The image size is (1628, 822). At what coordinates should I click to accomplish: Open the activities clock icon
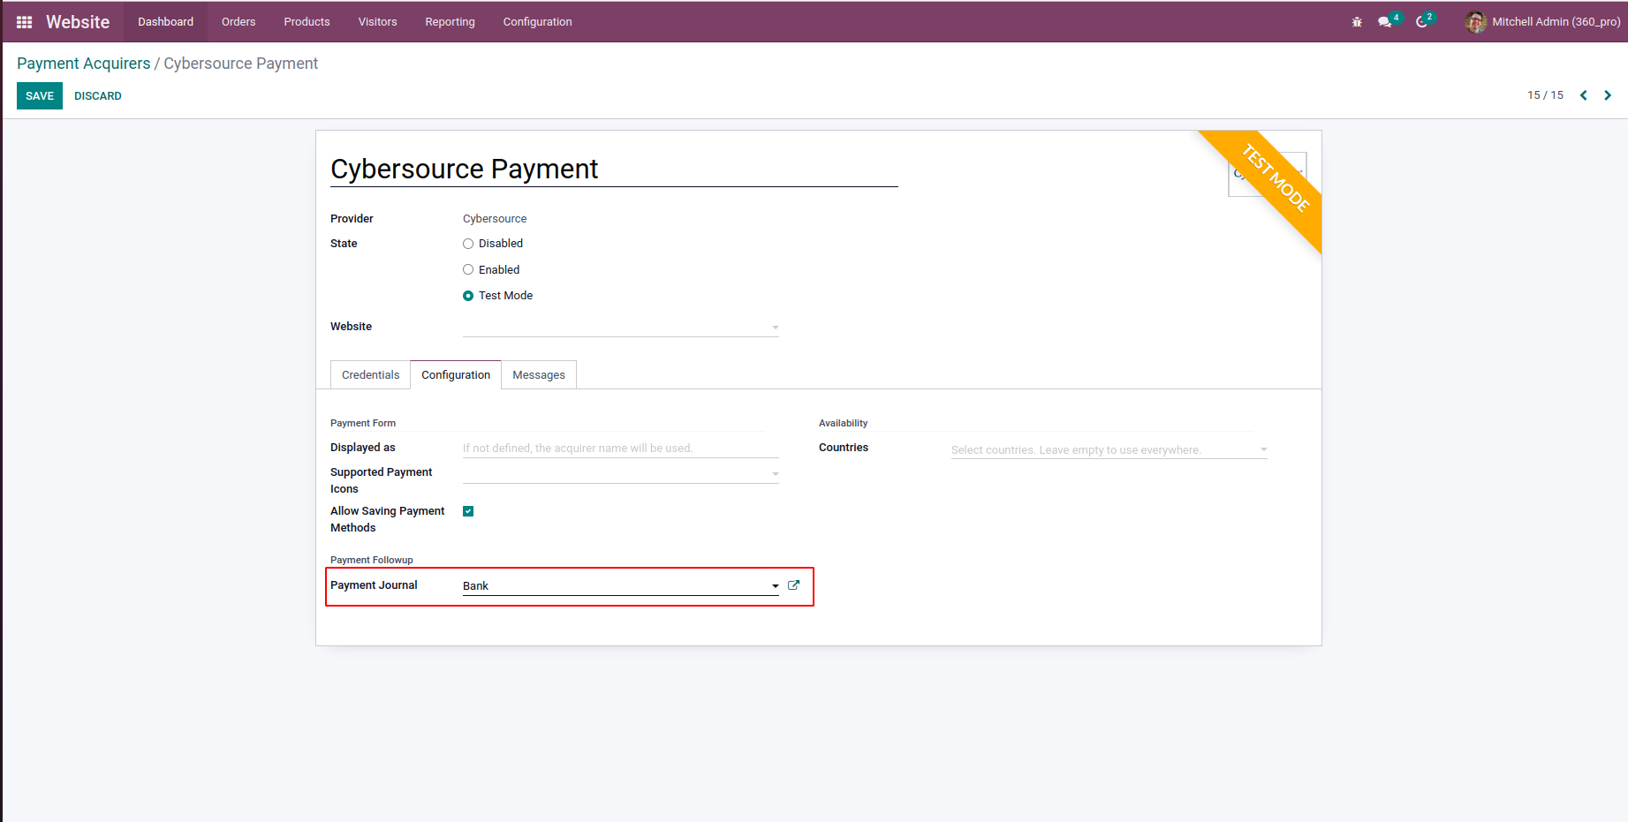pyautogui.click(x=1421, y=22)
